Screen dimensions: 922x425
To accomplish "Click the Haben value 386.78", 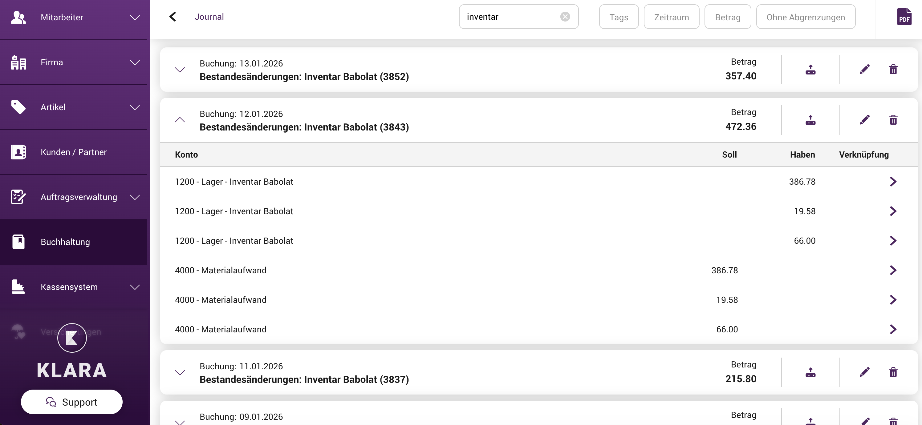I will click(802, 182).
